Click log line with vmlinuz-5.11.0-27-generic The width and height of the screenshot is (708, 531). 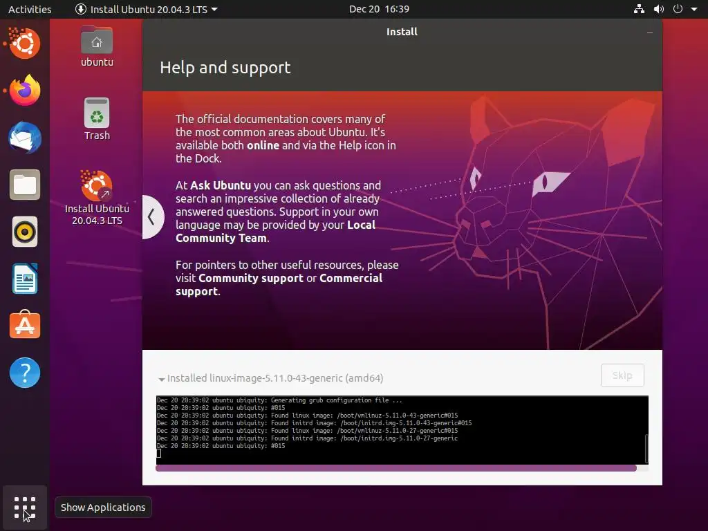pyautogui.click(x=307, y=431)
